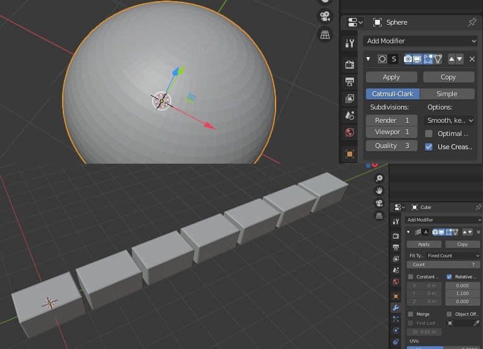Move Array modifier down in stack
483x349 pixels.
[470, 232]
